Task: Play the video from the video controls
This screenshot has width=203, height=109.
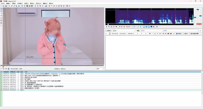Action: tap(1, 69)
